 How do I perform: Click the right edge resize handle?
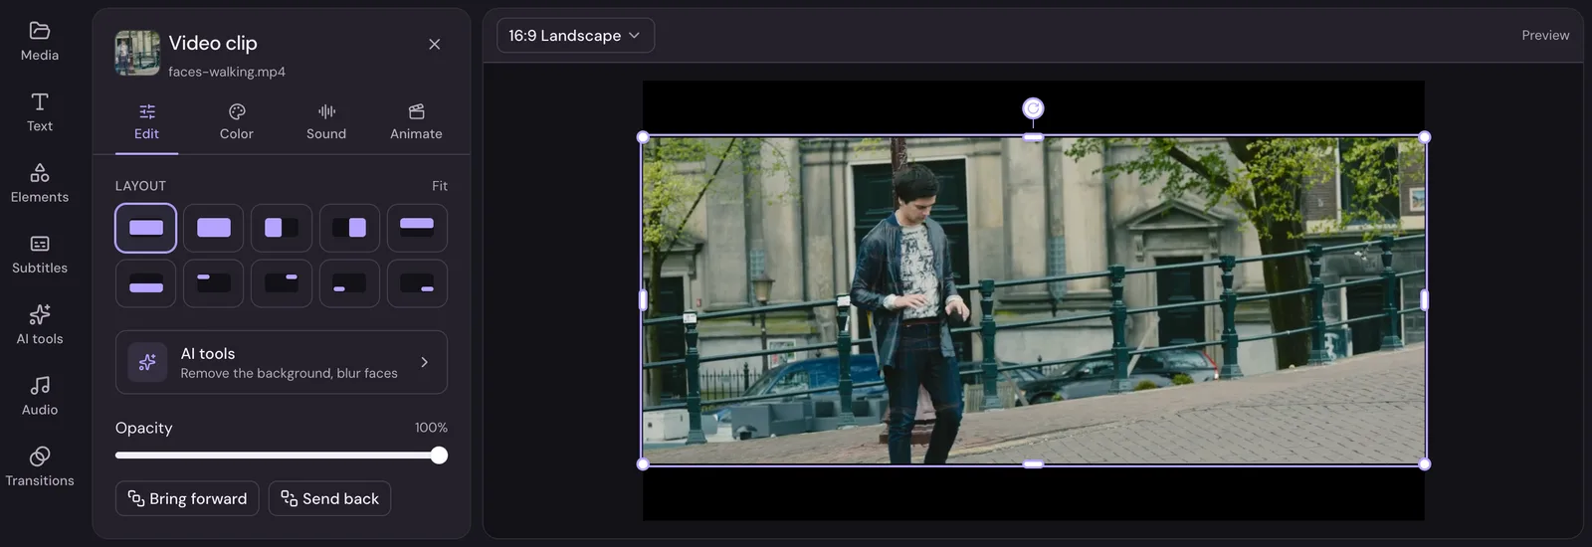pyautogui.click(x=1424, y=299)
